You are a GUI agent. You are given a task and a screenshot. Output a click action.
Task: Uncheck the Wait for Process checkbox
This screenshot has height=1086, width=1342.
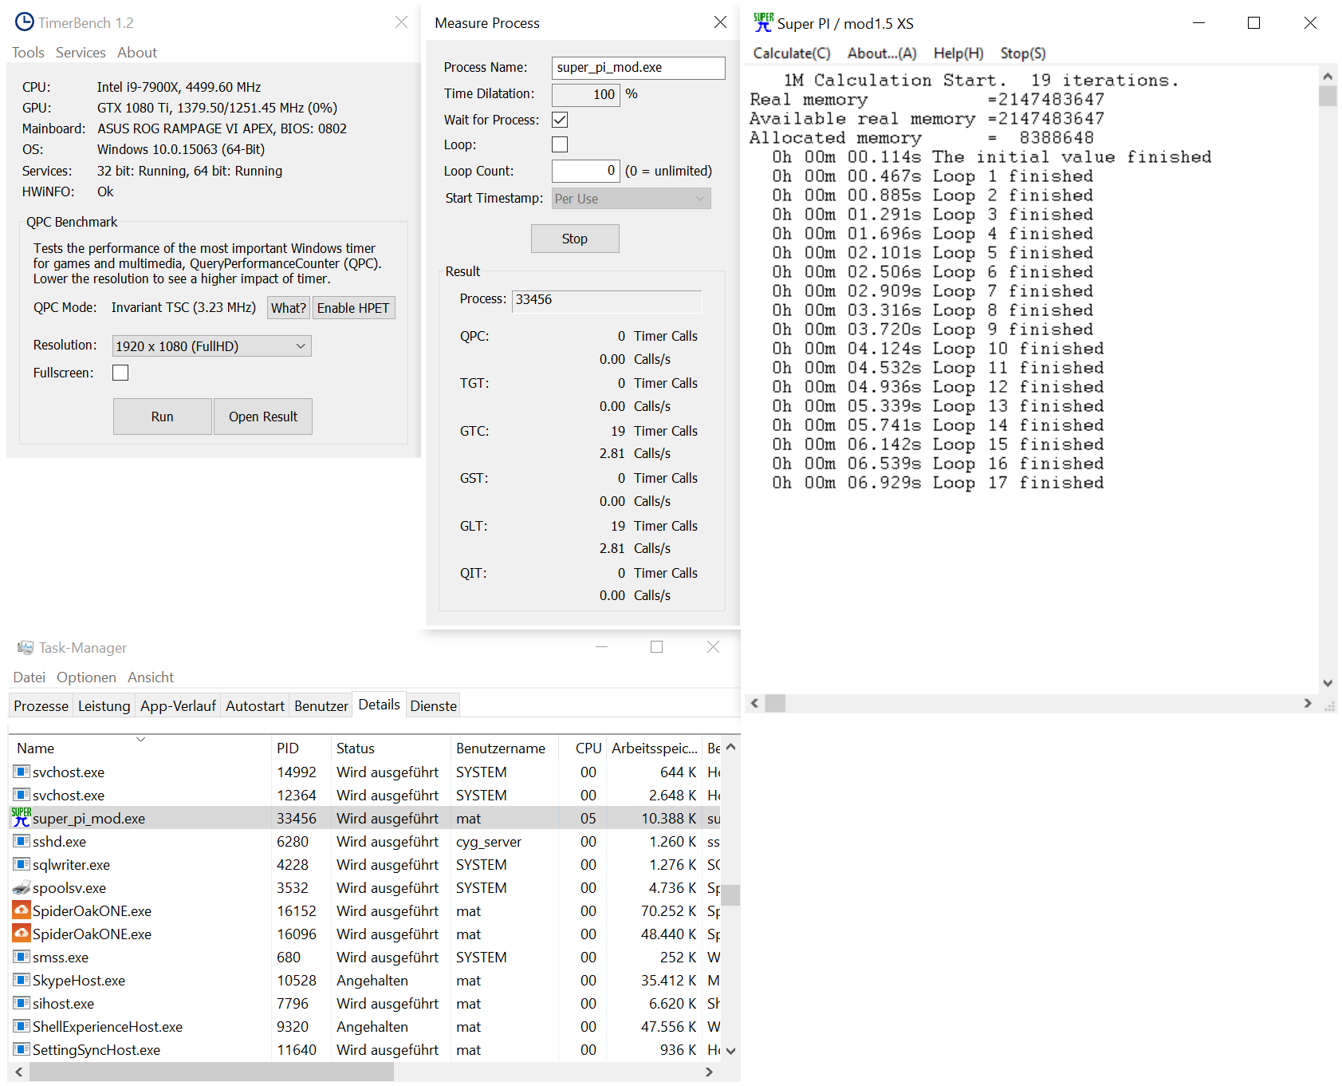click(x=560, y=120)
